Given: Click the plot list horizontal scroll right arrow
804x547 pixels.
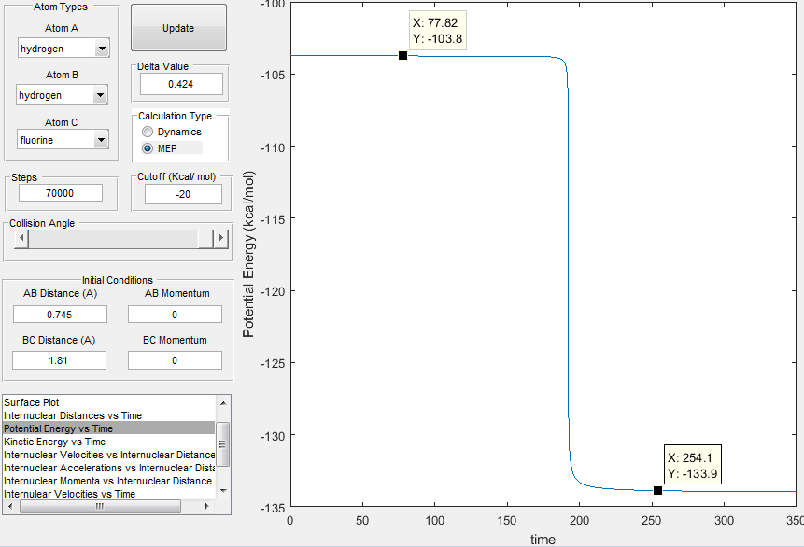Looking at the screenshot, I should click(x=207, y=507).
